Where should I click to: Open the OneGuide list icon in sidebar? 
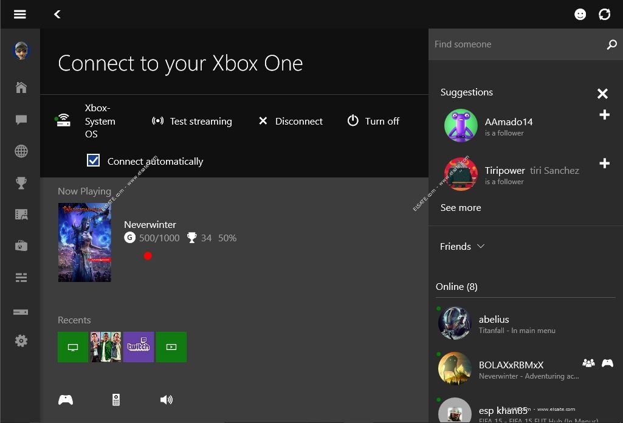[x=21, y=277]
